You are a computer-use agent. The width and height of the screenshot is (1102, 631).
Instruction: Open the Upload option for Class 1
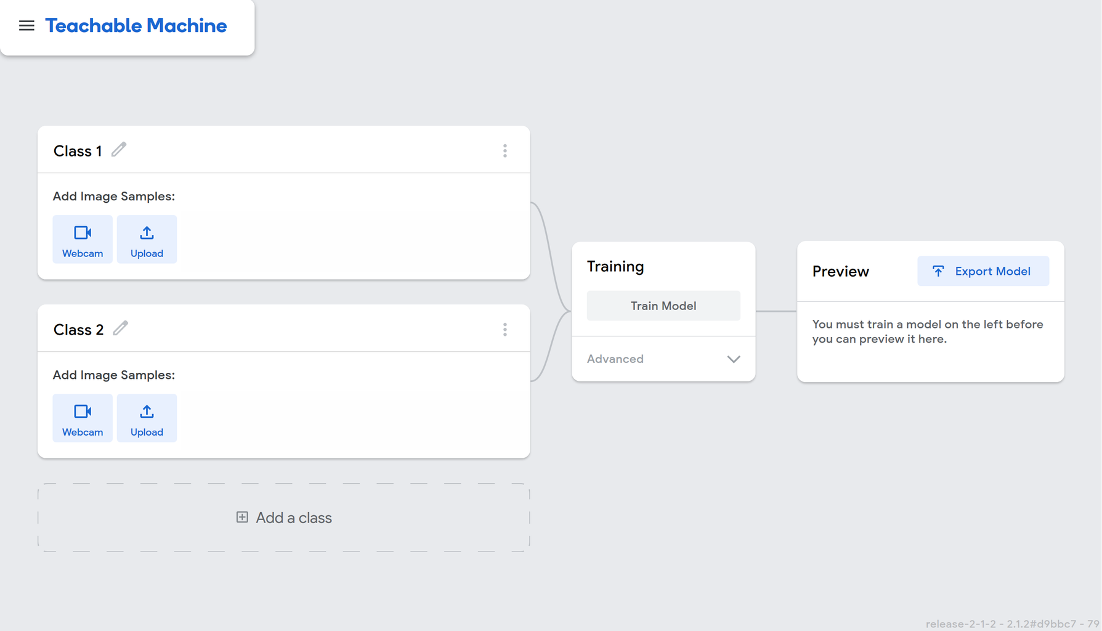(146, 239)
